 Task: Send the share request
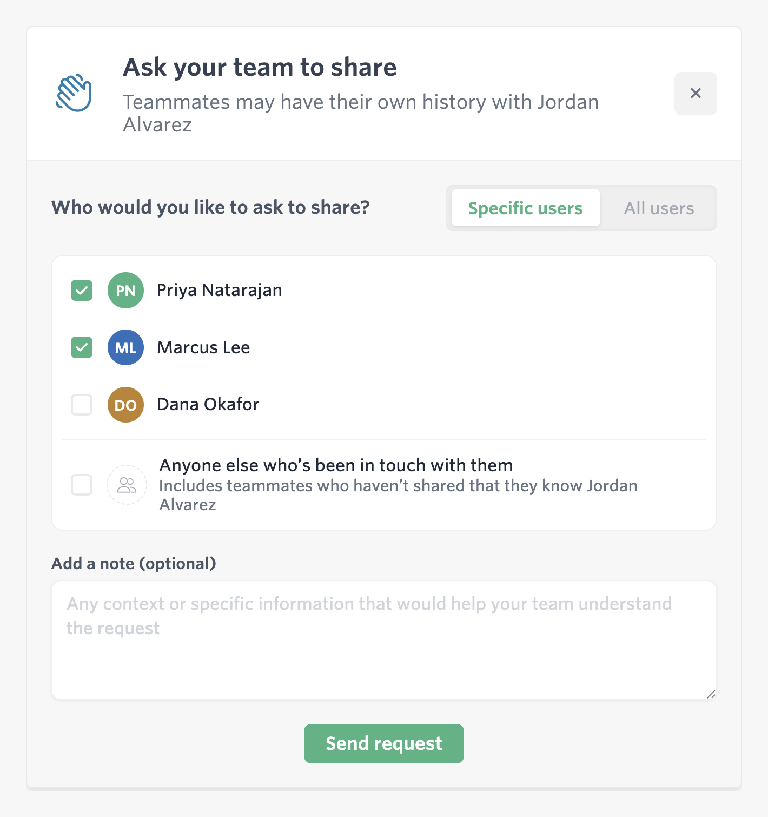coord(384,743)
